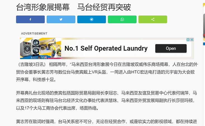Click the article headline 台湾形象展揭幕
Screen dimensions: 205x126
coord(43,7)
